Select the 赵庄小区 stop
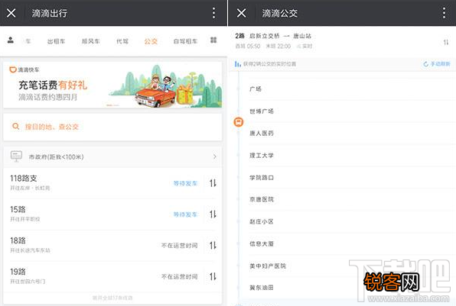 click(262, 221)
